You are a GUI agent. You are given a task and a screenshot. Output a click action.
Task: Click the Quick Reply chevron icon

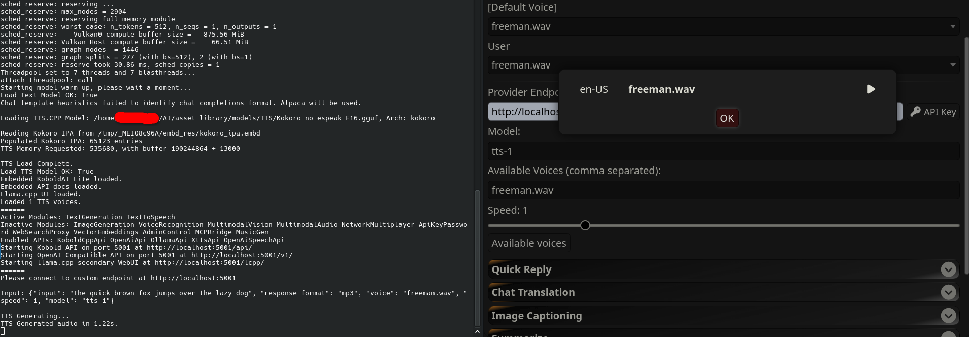[x=948, y=269]
